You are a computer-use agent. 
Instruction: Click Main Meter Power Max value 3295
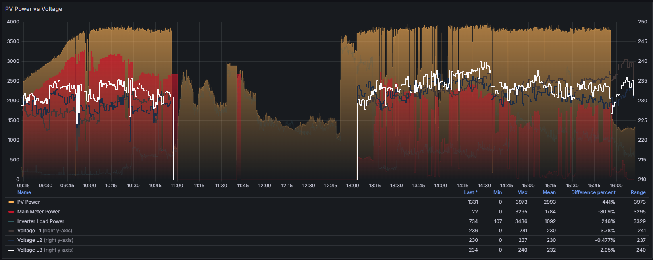[522, 212]
